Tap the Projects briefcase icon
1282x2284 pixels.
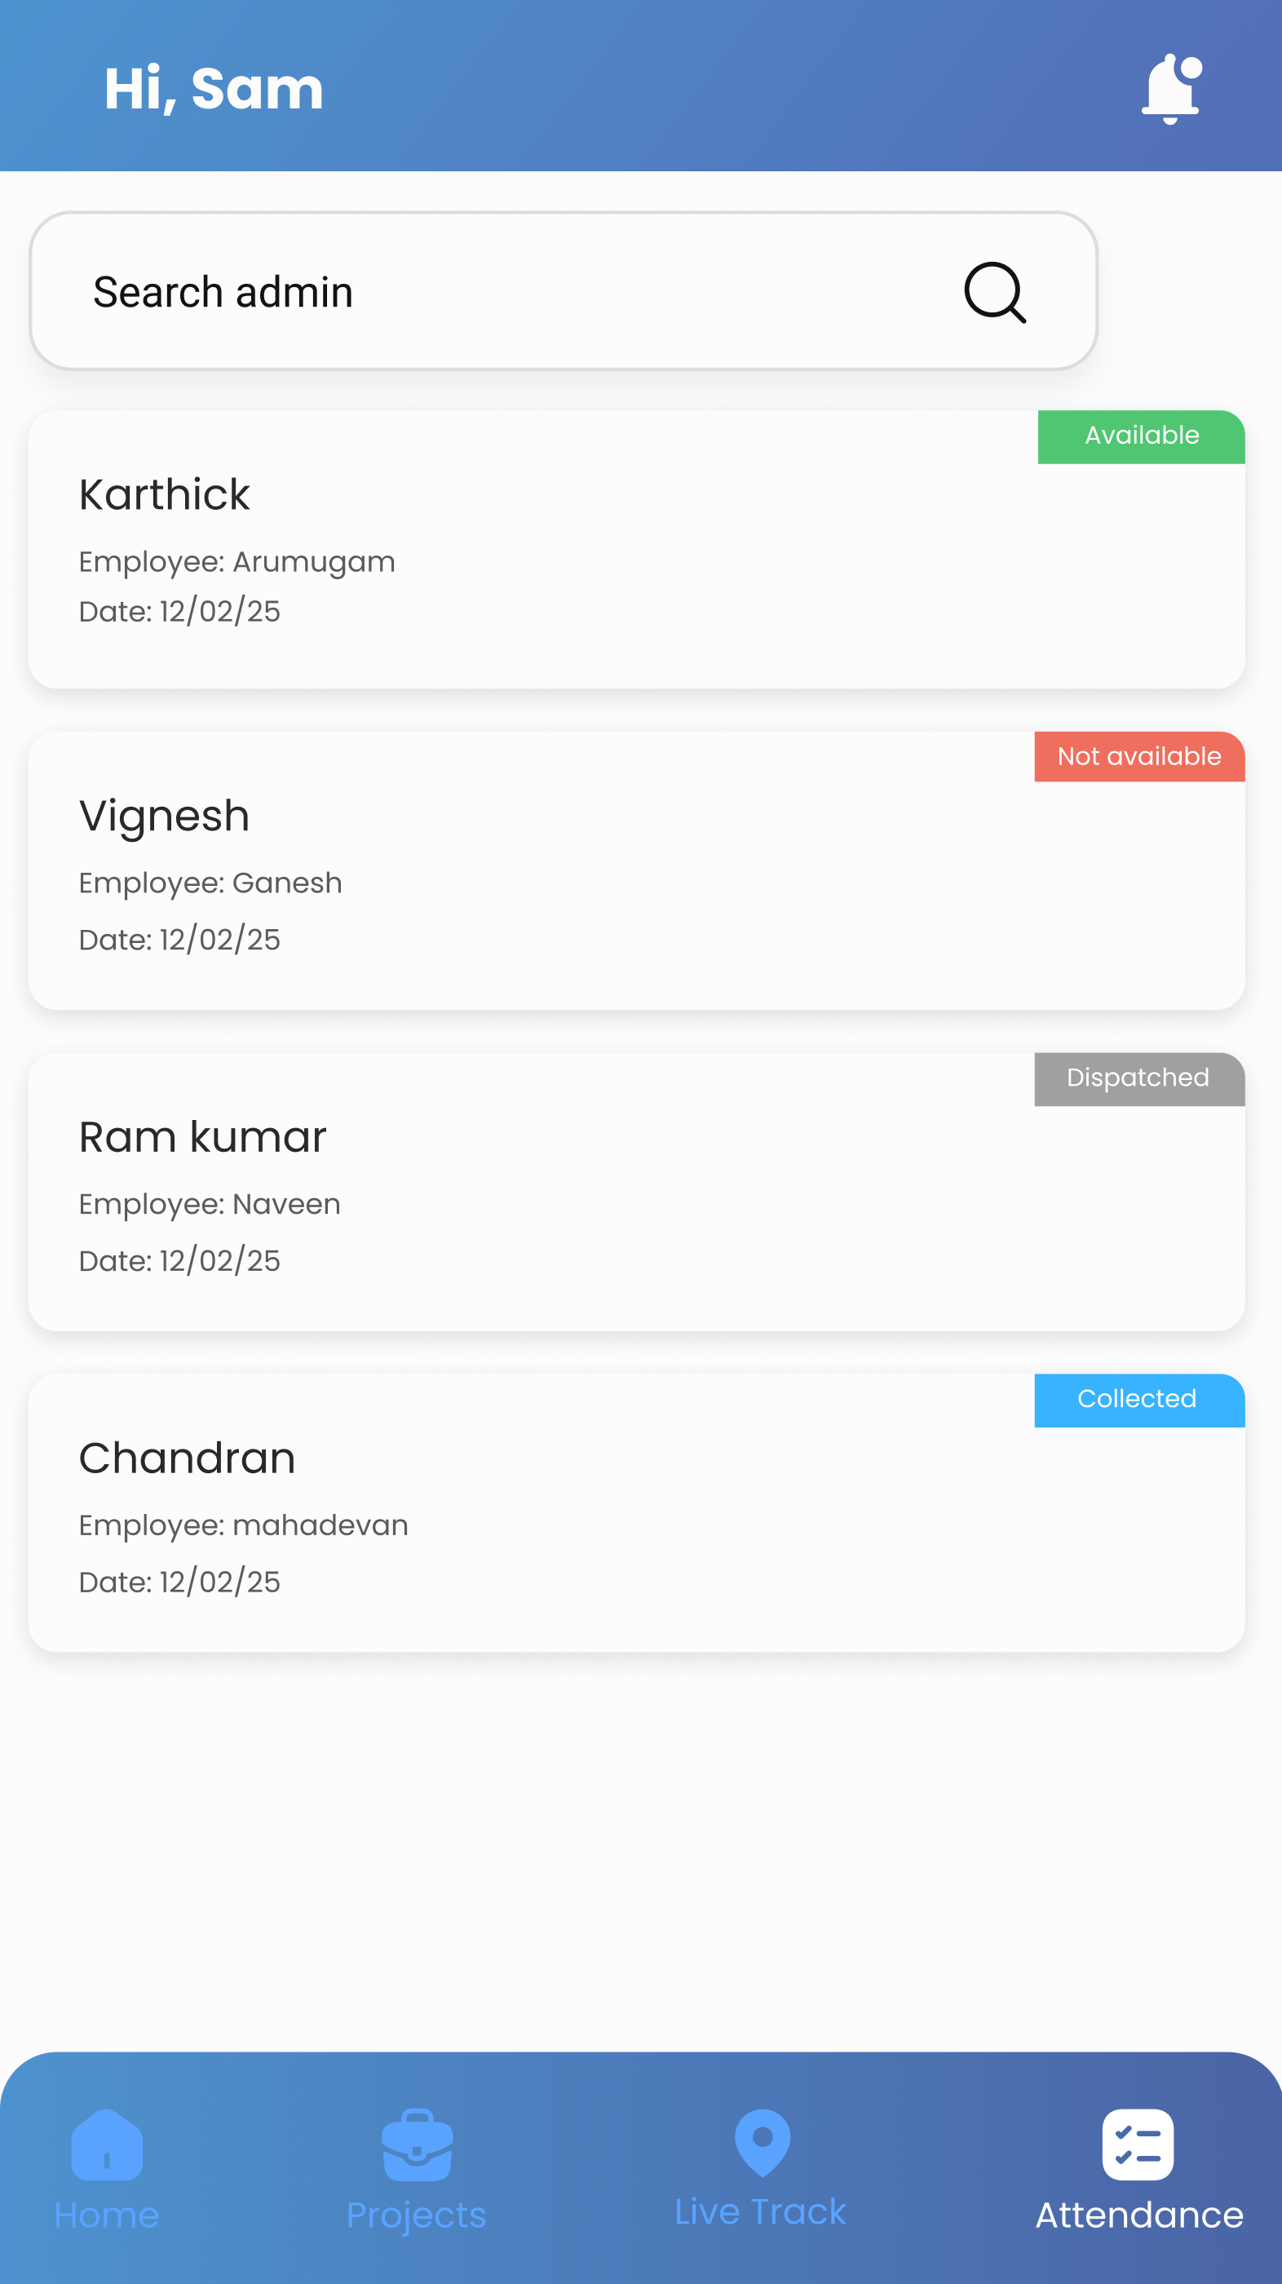click(417, 2144)
